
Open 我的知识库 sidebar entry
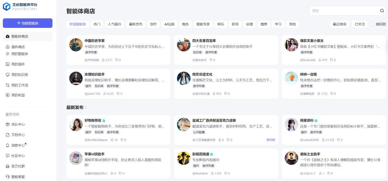(17, 75)
